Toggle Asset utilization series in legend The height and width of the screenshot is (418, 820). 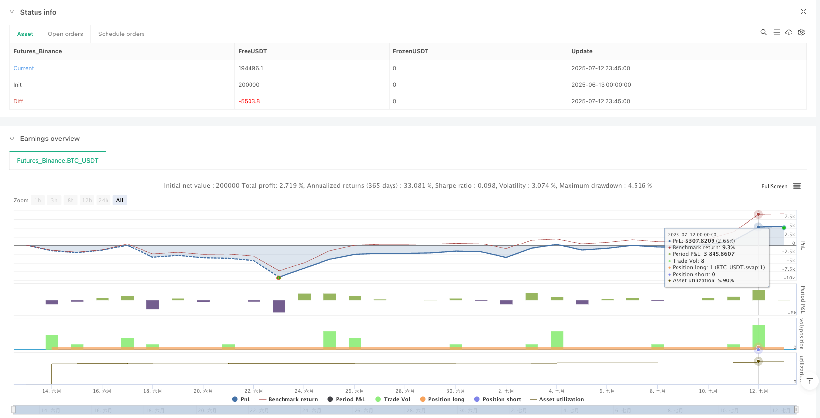click(x=557, y=399)
